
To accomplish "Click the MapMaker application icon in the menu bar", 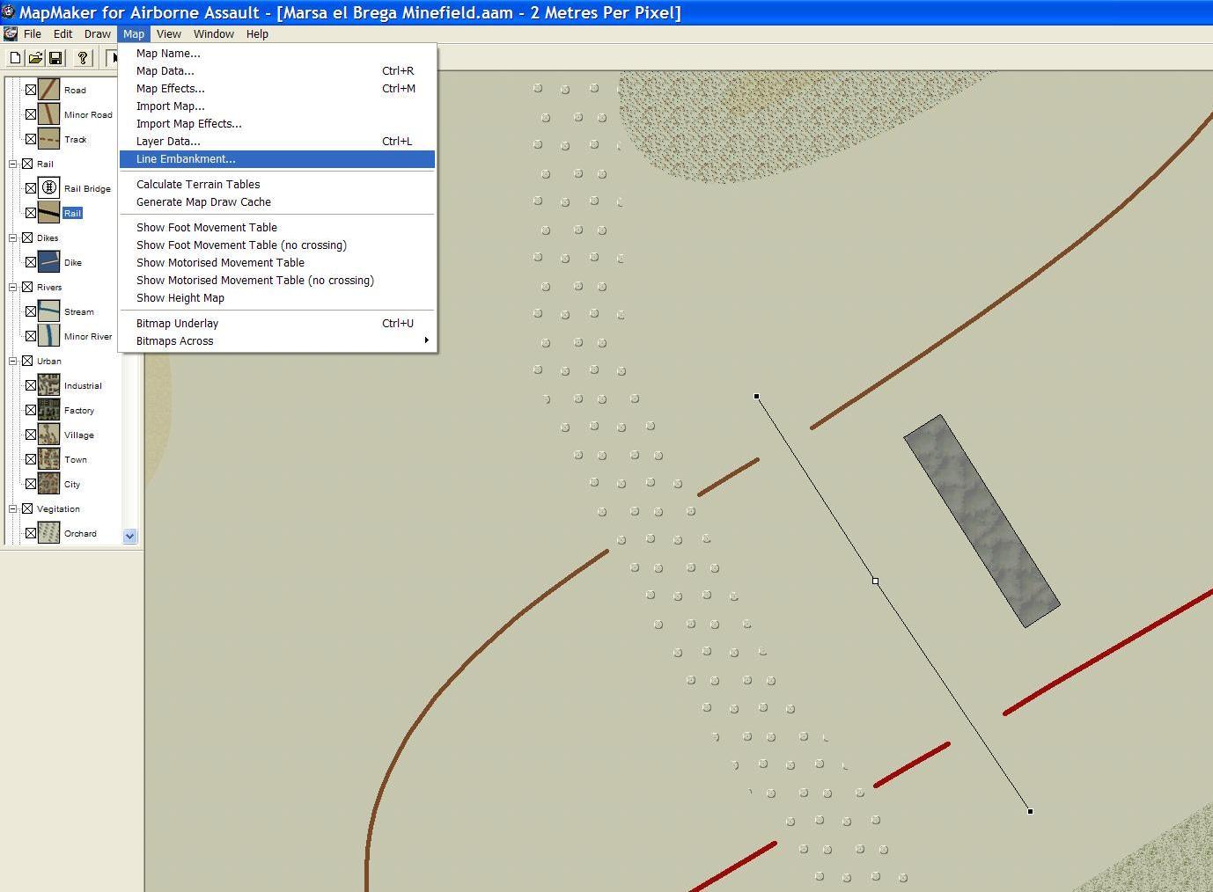I will click(11, 34).
